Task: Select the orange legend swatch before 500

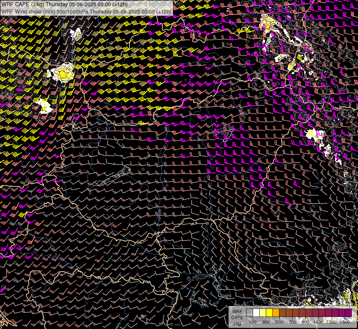Action: pos(276,313)
